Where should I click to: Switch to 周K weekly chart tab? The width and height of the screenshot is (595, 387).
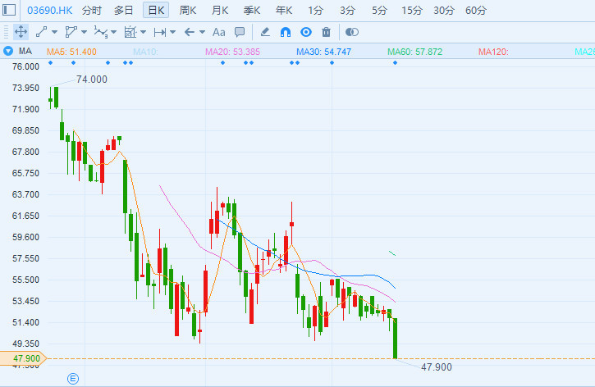tap(188, 11)
